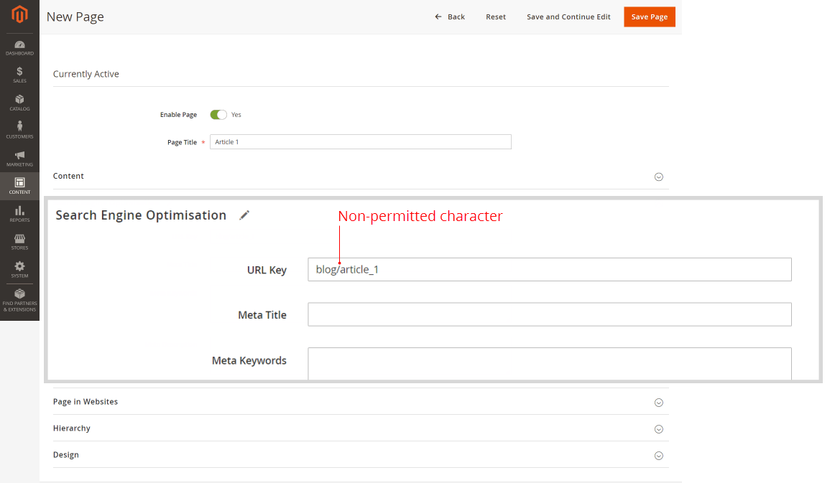Viewport: 835px width, 483px height.
Task: Open the Content sidebar menu
Action: (x=19, y=185)
